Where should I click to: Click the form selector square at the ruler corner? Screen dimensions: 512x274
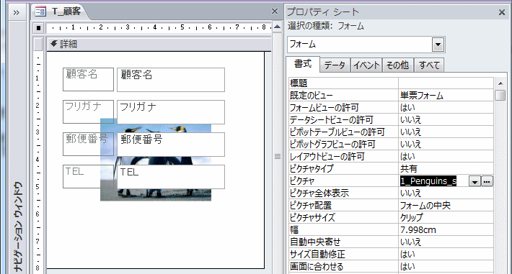pos(38,28)
